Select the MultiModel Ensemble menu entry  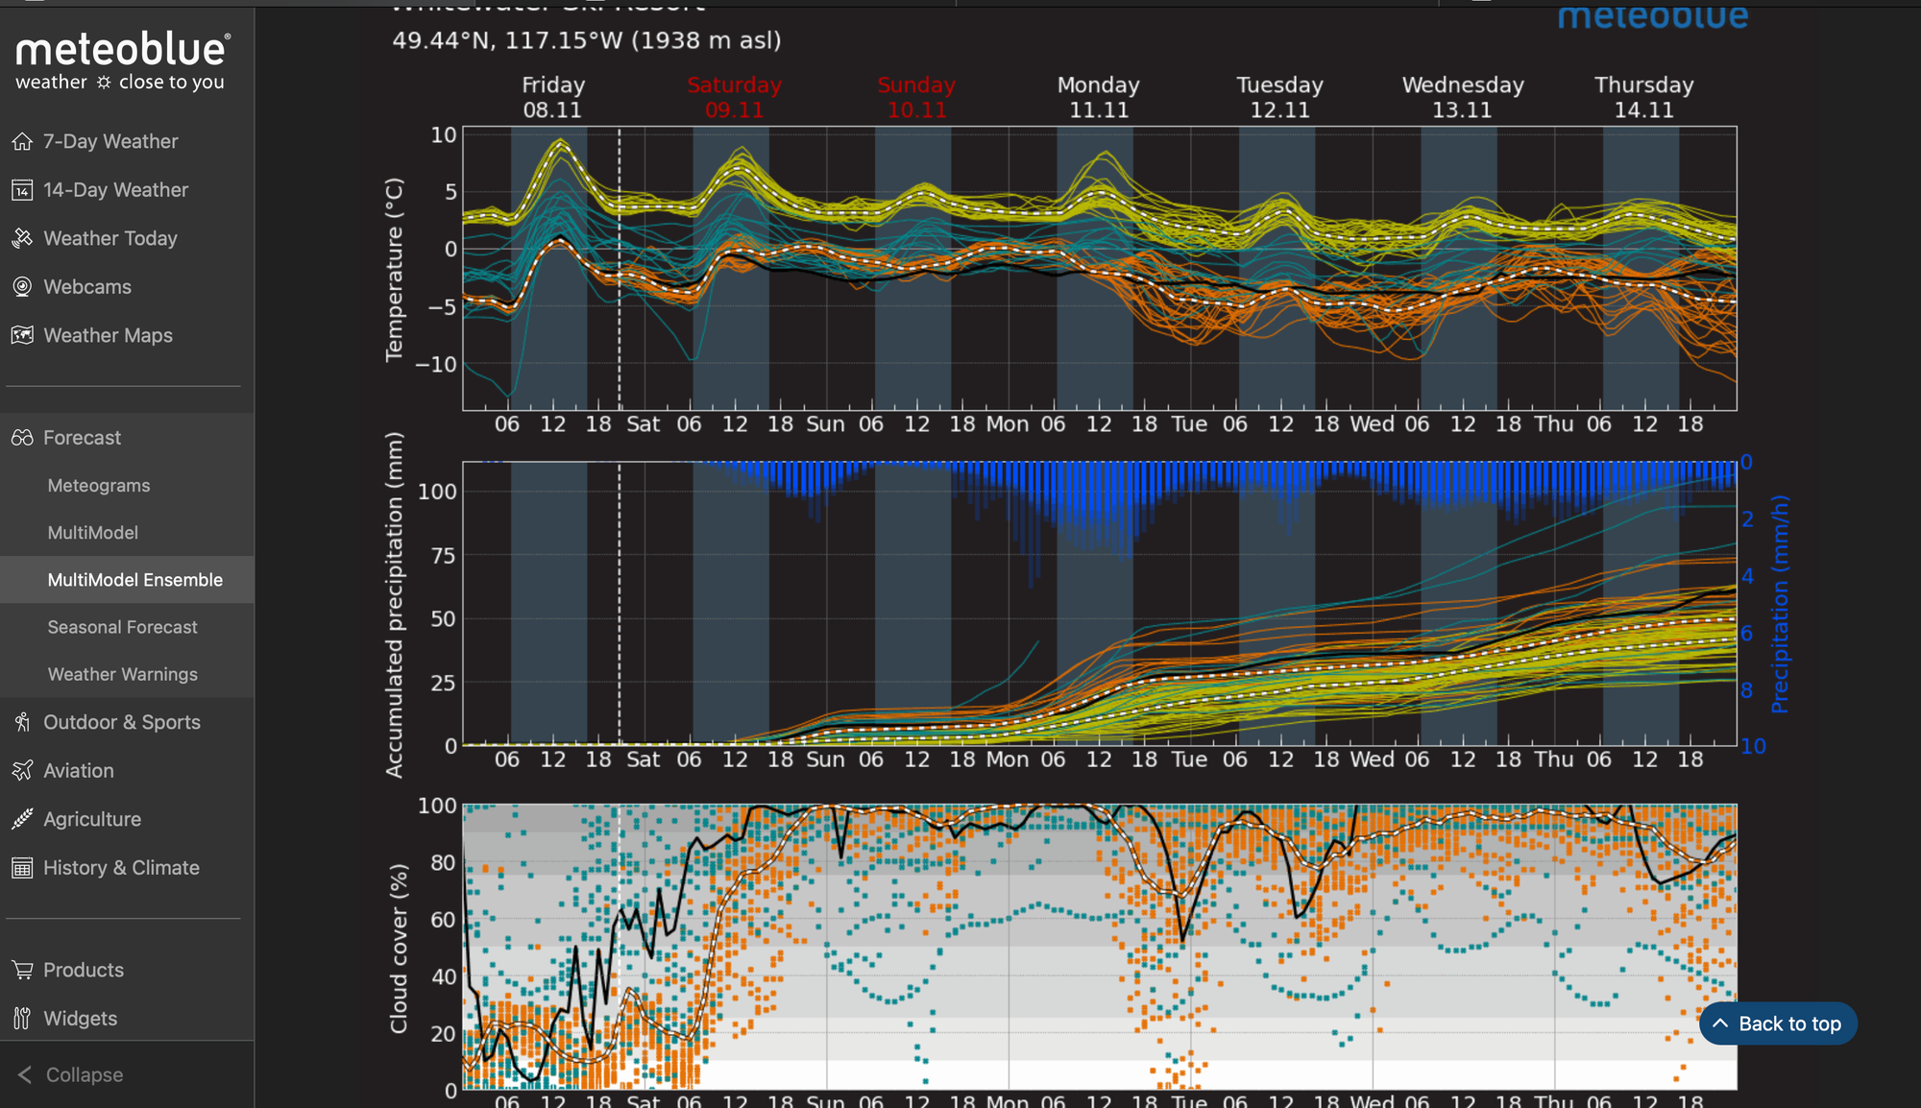click(135, 580)
